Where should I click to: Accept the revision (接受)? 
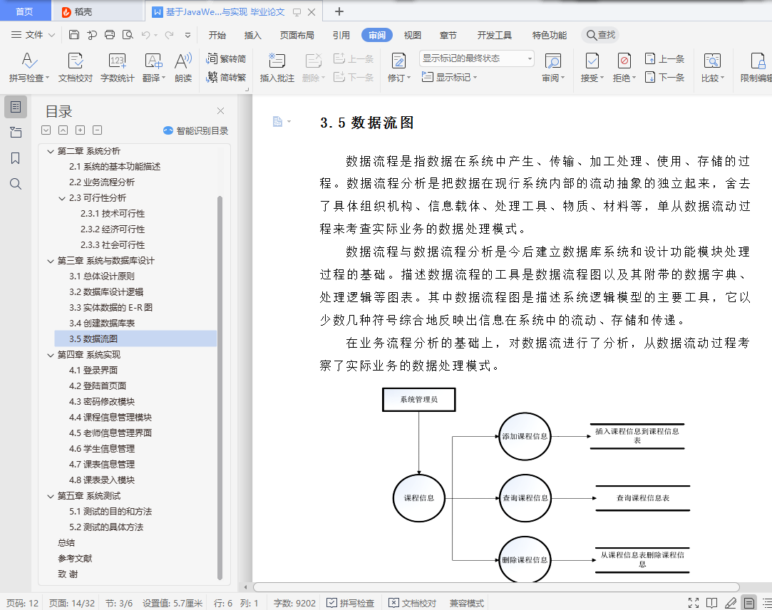(592, 68)
